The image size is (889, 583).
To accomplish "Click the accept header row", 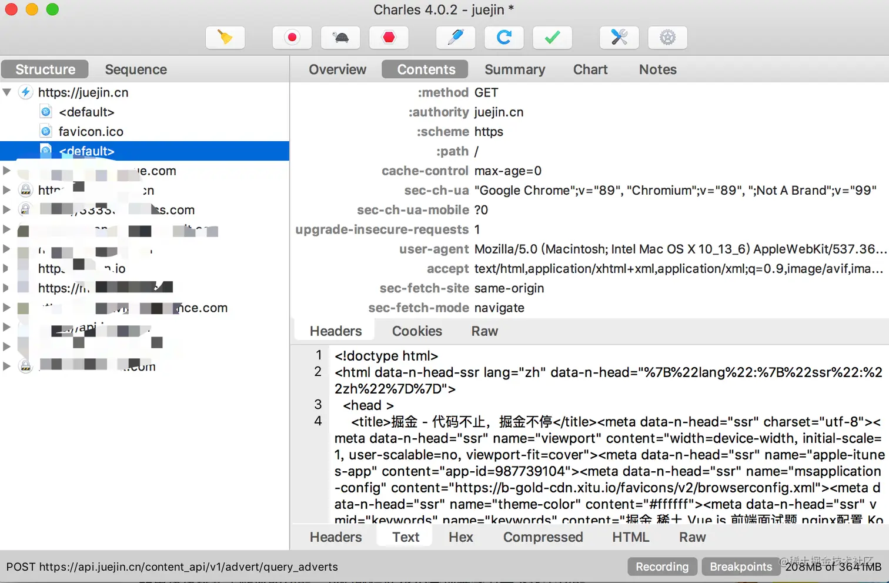I will 590,268.
